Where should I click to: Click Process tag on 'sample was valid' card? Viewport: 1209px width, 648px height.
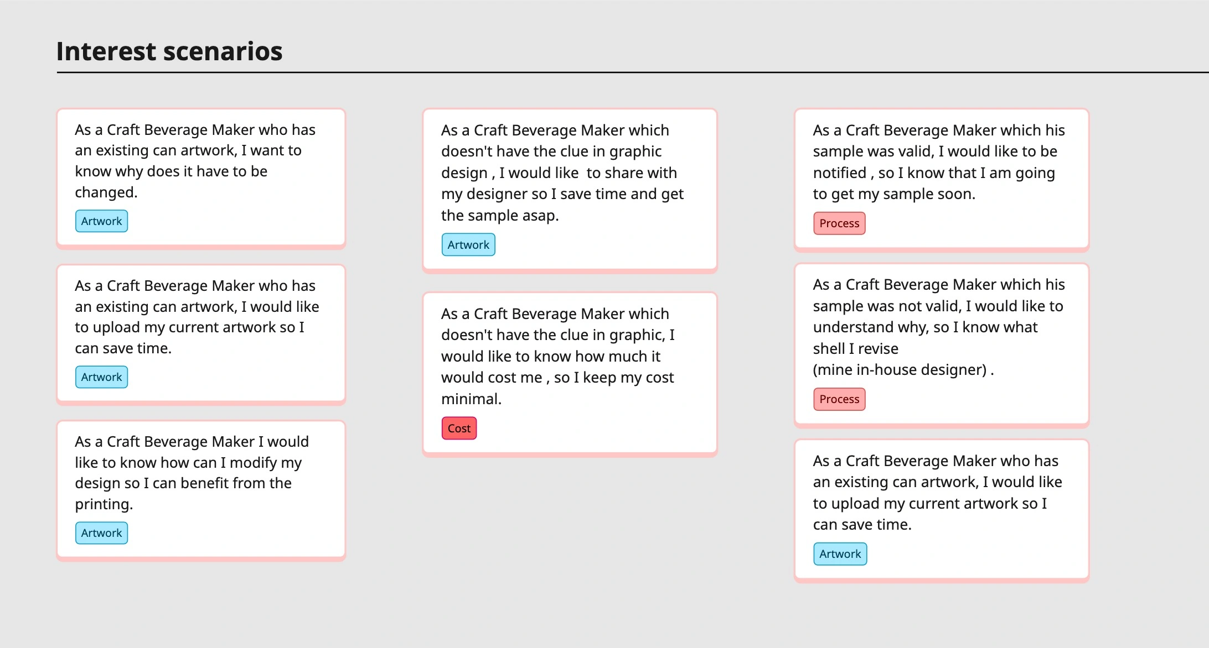(x=839, y=223)
